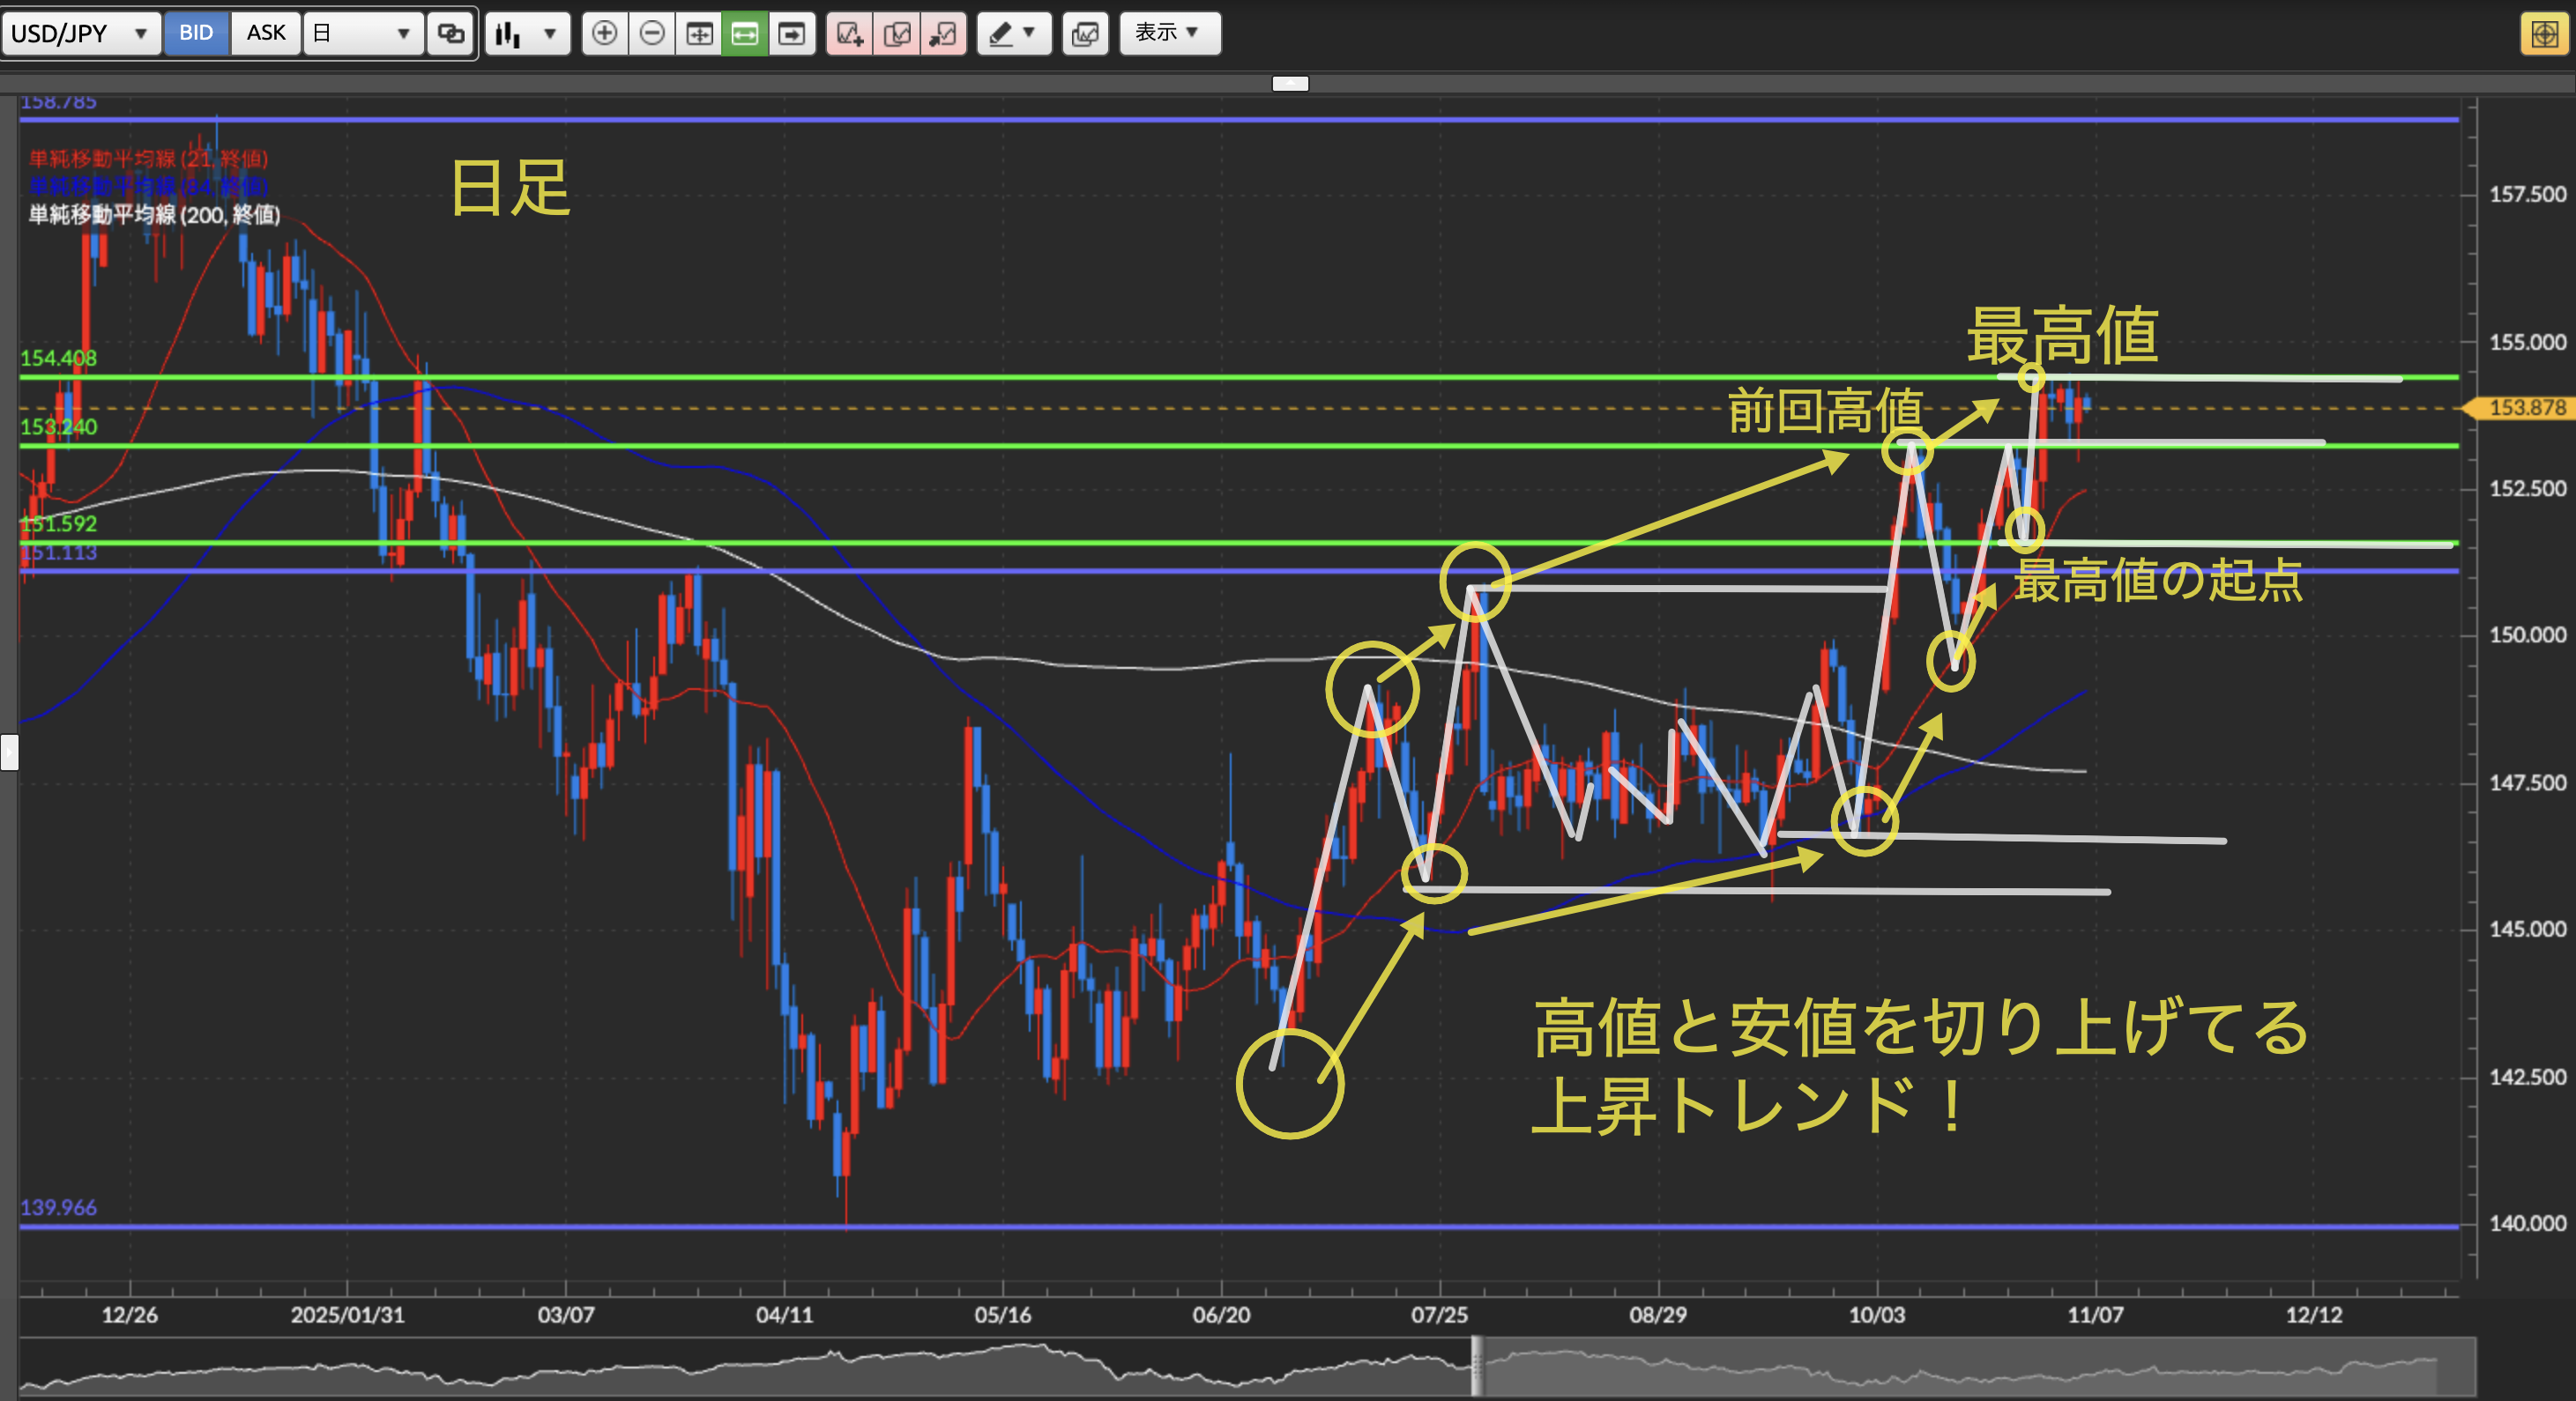This screenshot has width=2576, height=1401.
Task: Open the USD/JPY currency pair dropdown
Action: point(80,33)
